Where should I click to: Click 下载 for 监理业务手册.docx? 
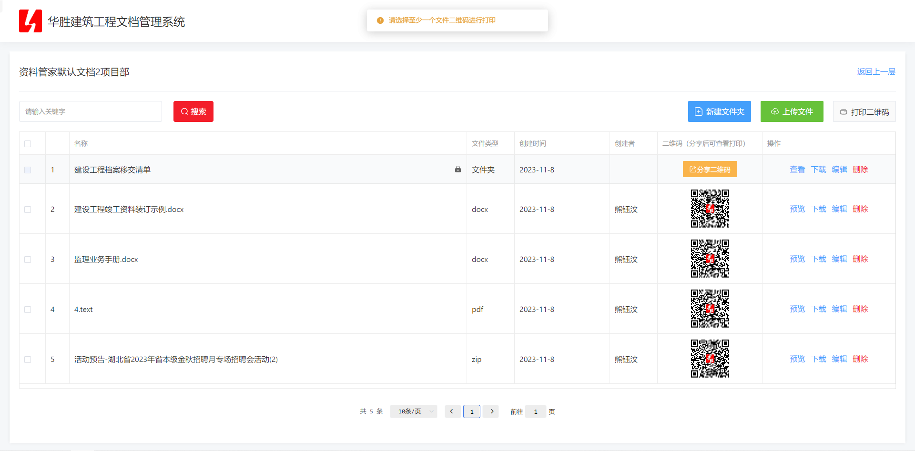819,259
